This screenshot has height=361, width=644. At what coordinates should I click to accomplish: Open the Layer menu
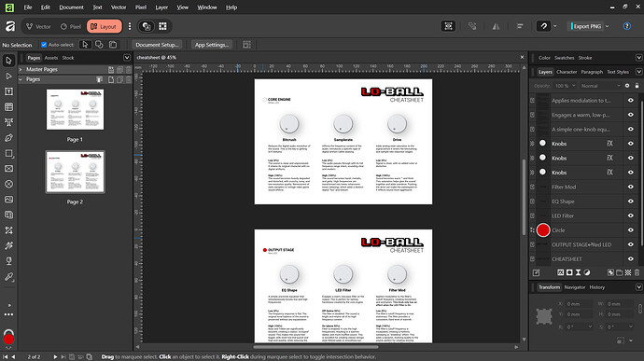pos(161,7)
